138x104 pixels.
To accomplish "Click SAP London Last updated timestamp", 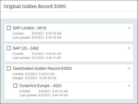I will [47, 37].
